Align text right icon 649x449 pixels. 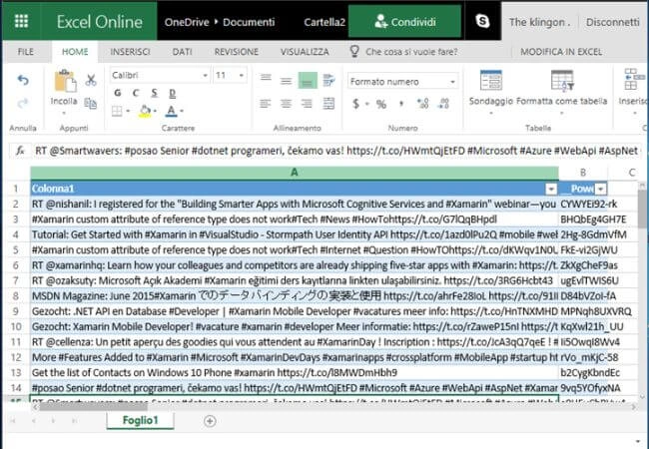(307, 104)
